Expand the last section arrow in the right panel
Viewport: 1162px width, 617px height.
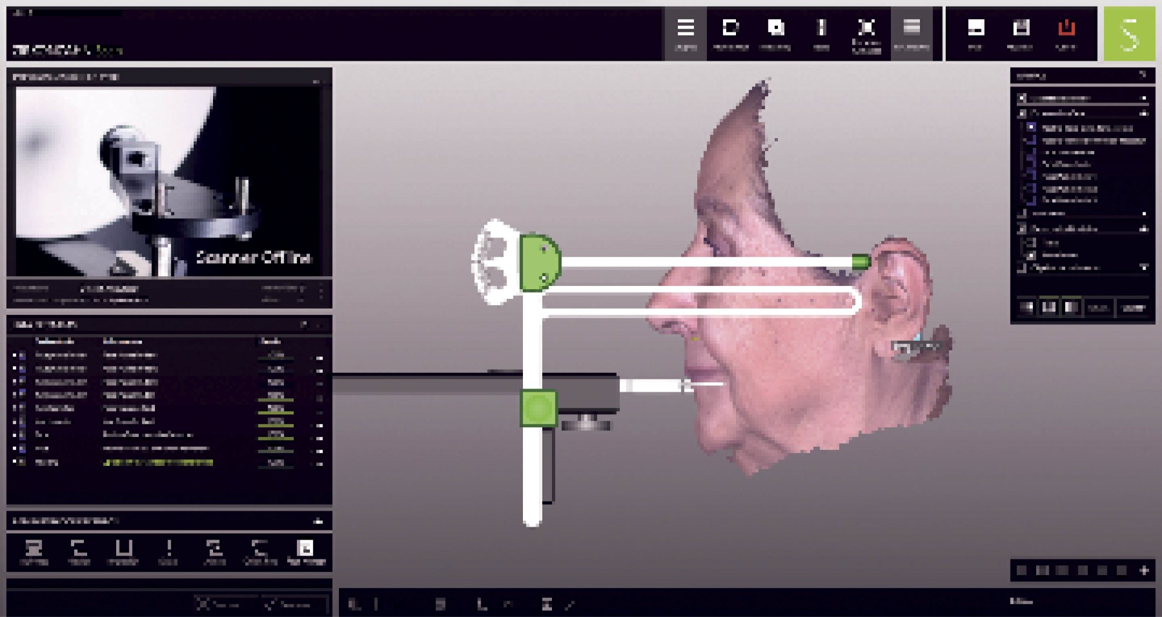(x=1144, y=267)
